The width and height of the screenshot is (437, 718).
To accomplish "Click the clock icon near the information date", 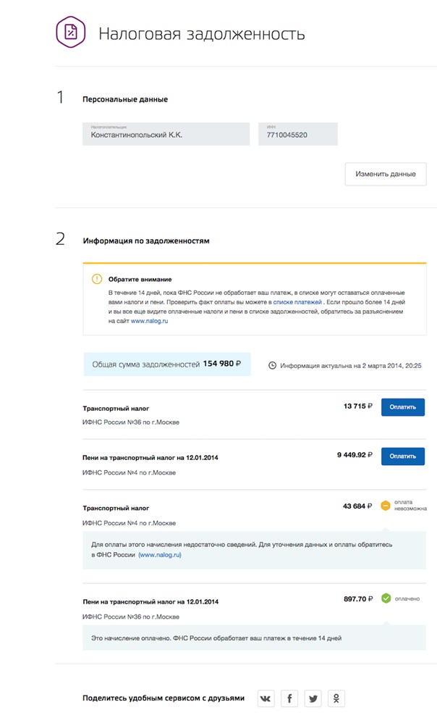I will tap(272, 365).
